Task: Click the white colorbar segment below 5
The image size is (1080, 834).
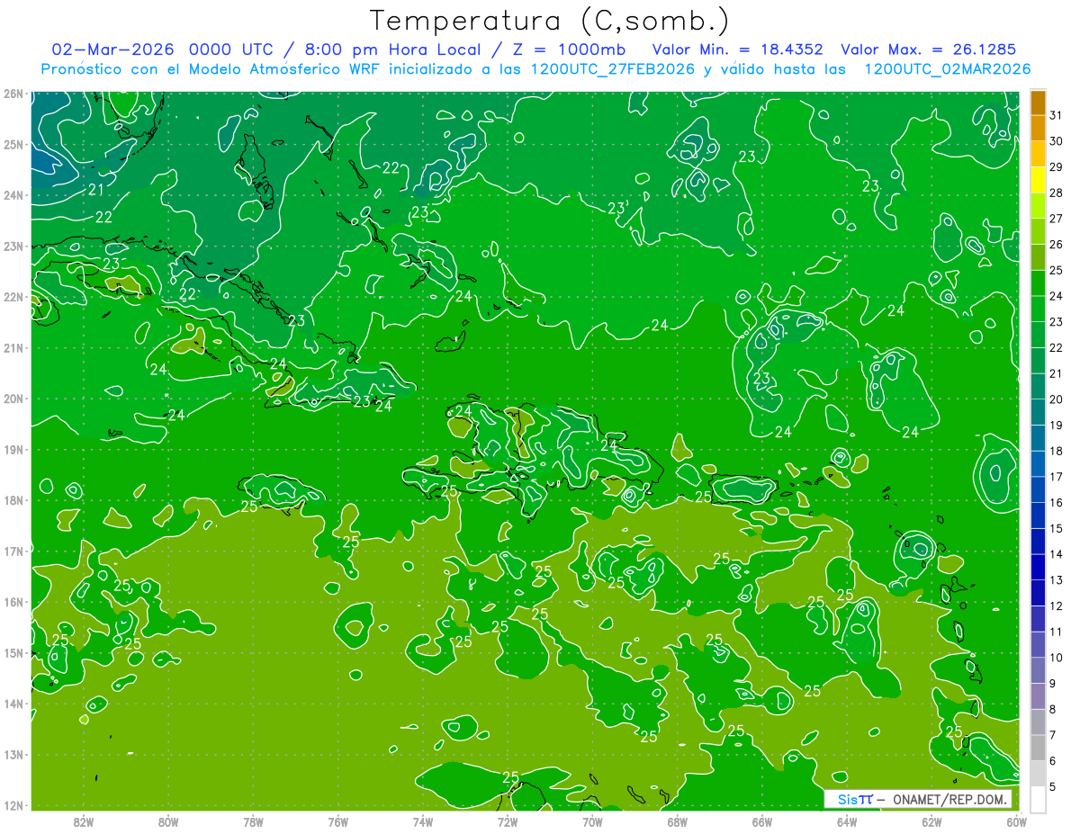Action: [x=1038, y=799]
